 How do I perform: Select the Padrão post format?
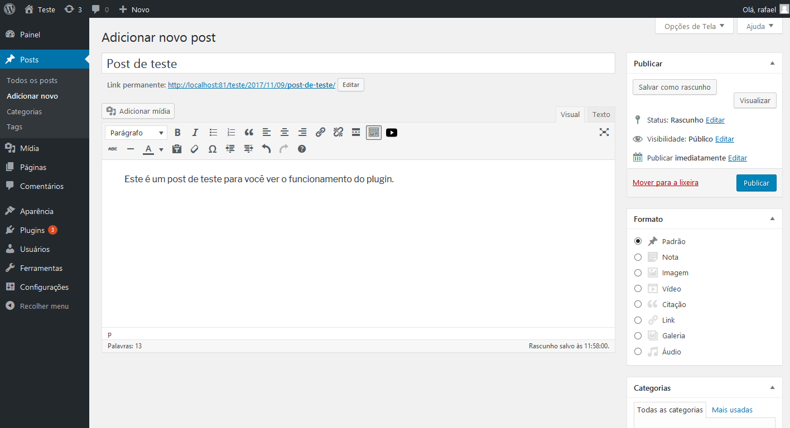pos(638,241)
